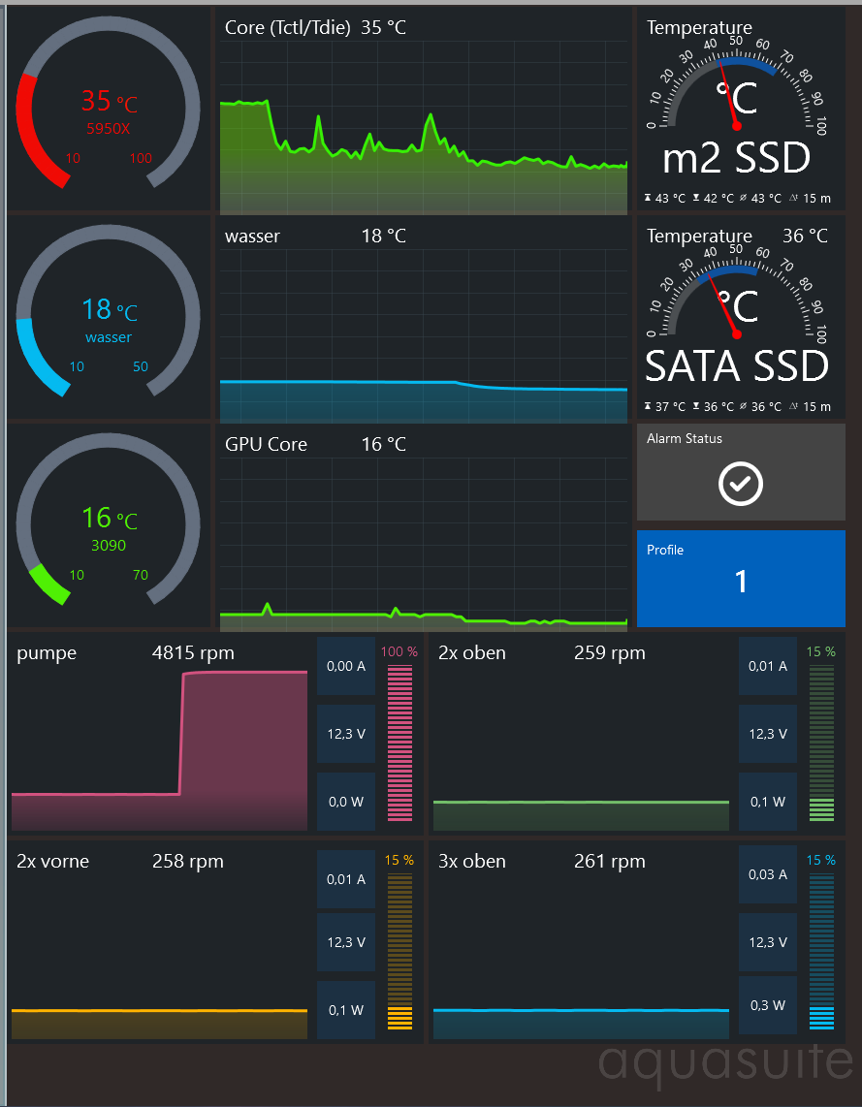Click the SATA SSD temperature dial
This screenshot has height=1107, width=862.
coord(736,293)
